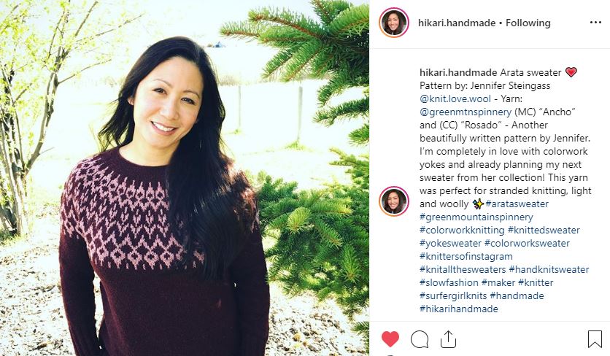Open the avatar beside the caption
This screenshot has width=610, height=356.
tap(394, 201)
